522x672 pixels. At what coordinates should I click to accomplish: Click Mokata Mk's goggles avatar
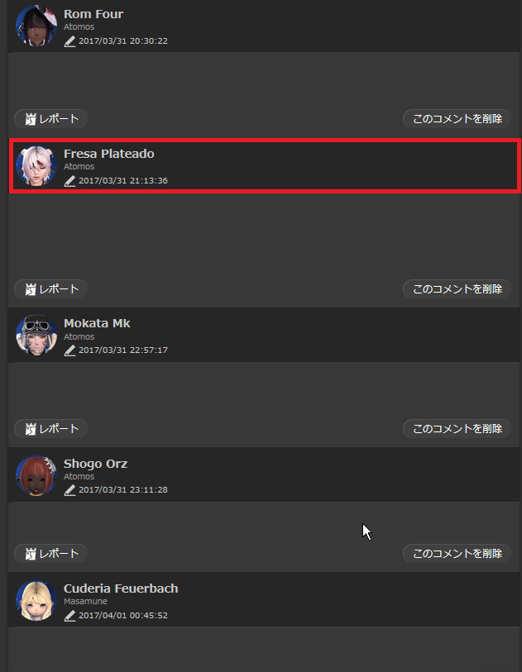click(x=36, y=335)
